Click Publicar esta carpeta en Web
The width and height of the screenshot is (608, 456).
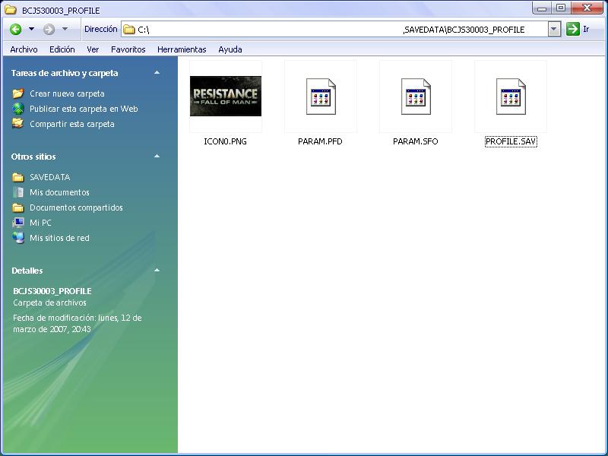[x=84, y=109]
